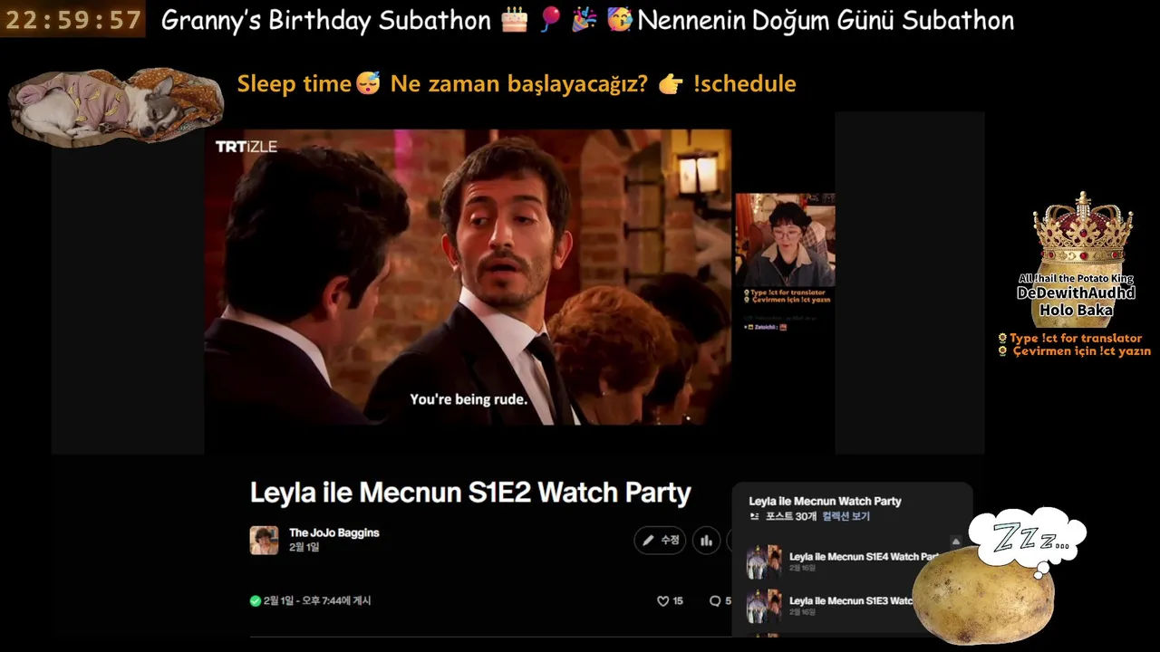Click the pencil edit (수정) button
This screenshot has width=1160, height=652.
(660, 541)
